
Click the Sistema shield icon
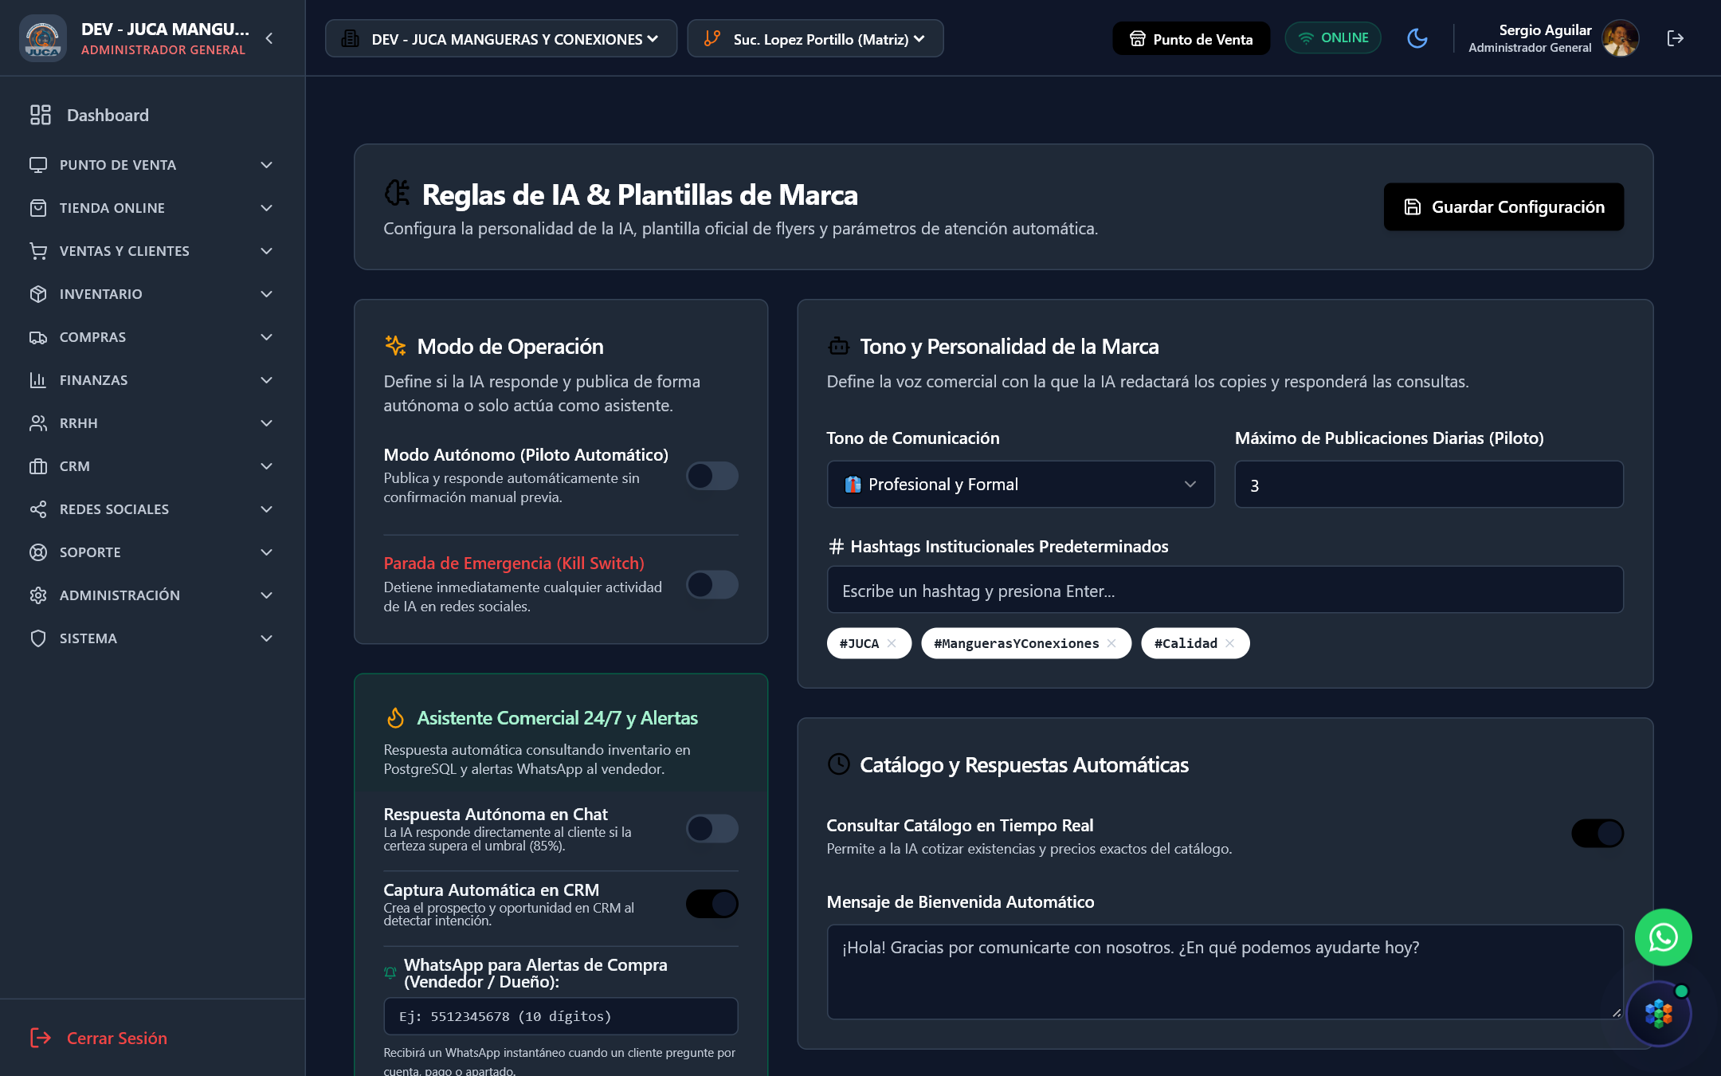38,638
